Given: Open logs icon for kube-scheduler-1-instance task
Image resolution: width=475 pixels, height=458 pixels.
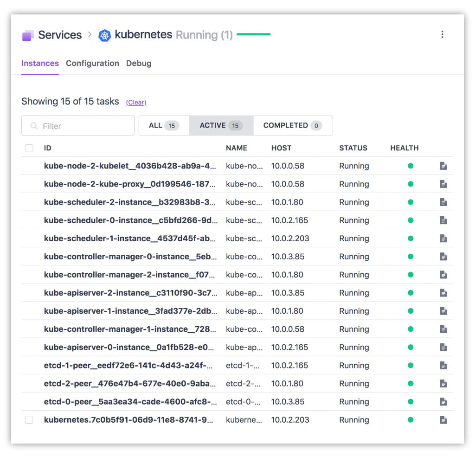Looking at the screenshot, I should coord(443,239).
